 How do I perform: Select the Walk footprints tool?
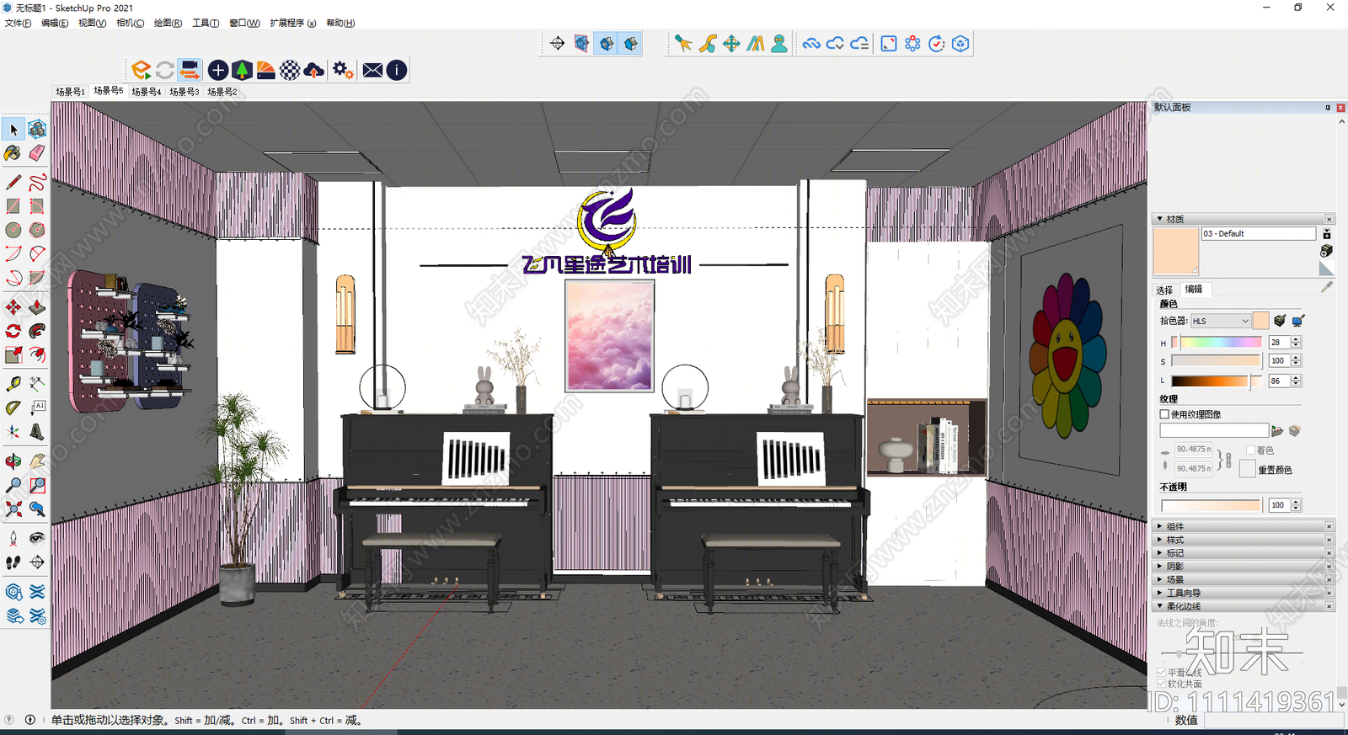click(13, 562)
